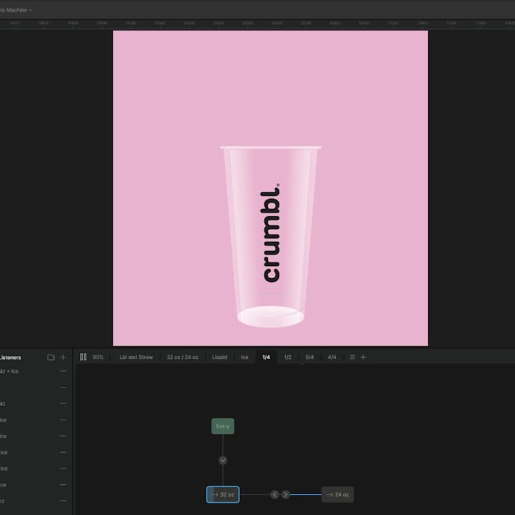This screenshot has height=515, width=515.
Task: Open the Ice layer tab in the toolbar
Action: pyautogui.click(x=245, y=357)
